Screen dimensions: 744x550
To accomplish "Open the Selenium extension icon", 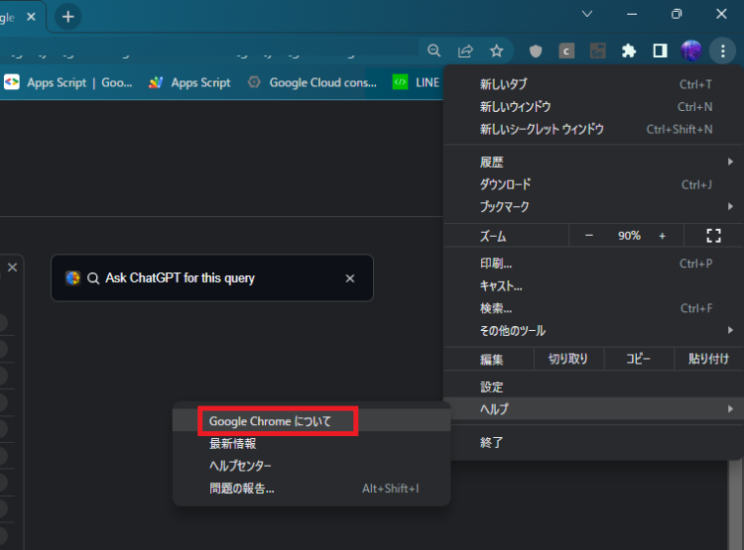I will point(597,51).
